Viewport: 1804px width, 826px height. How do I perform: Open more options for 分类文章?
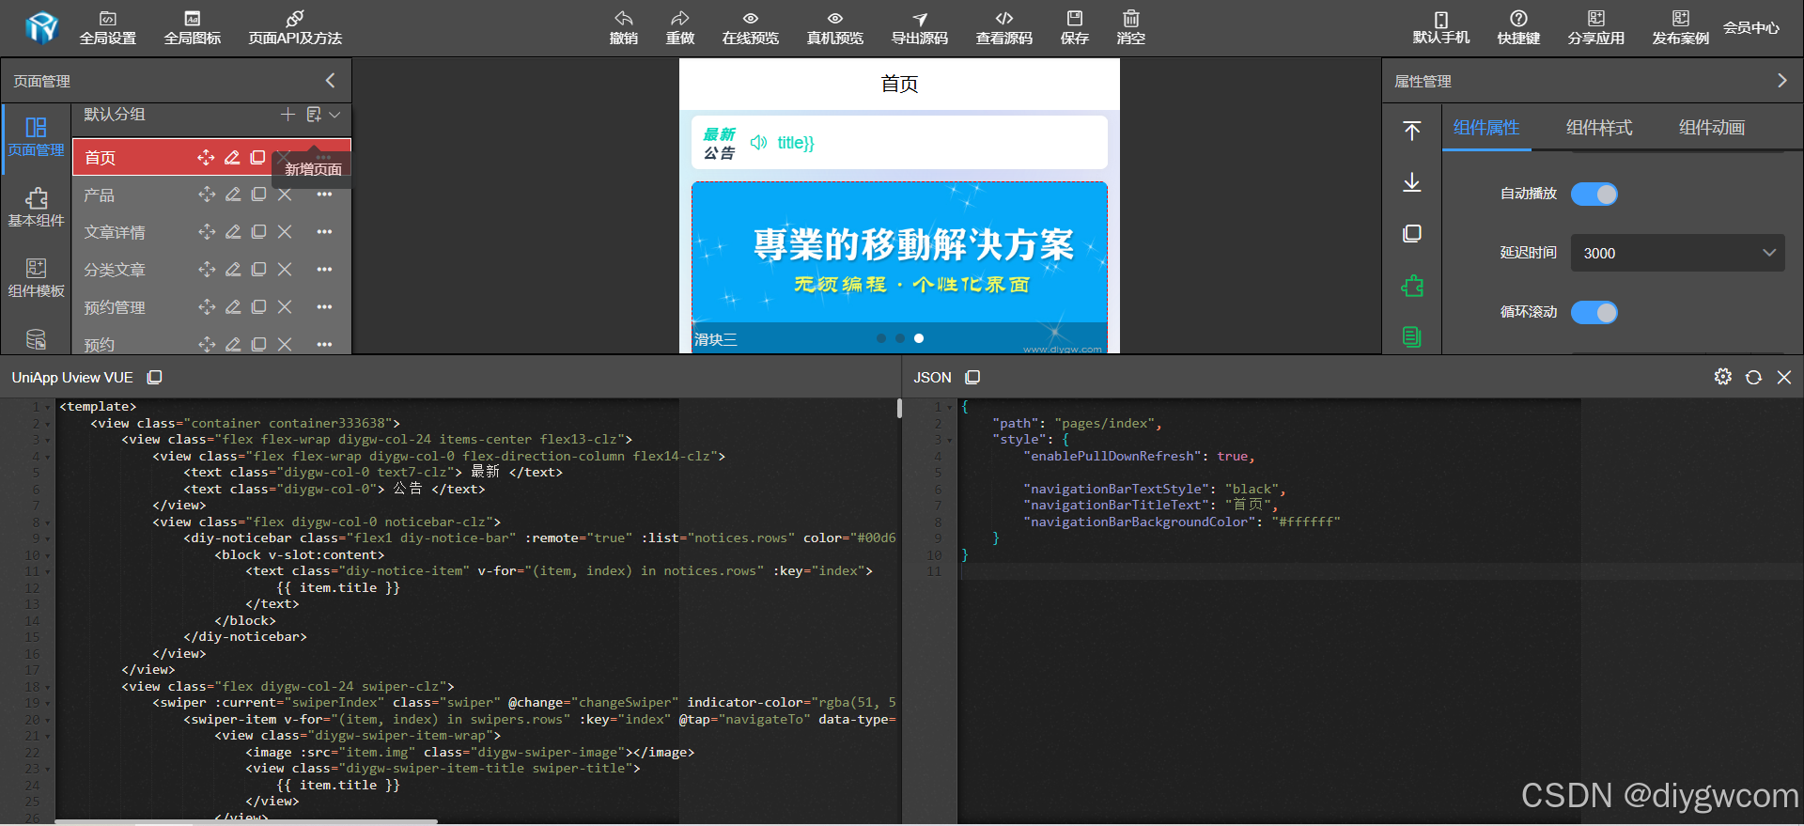point(324,270)
